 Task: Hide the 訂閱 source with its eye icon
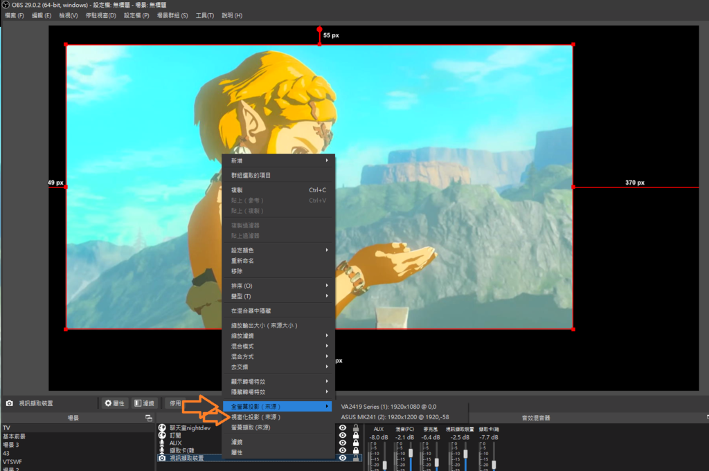(343, 435)
